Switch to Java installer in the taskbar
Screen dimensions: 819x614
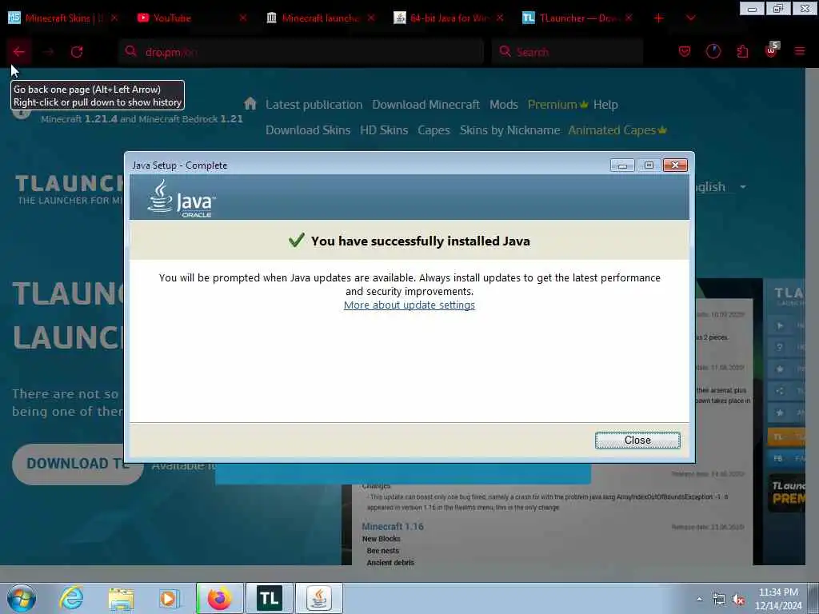319,598
